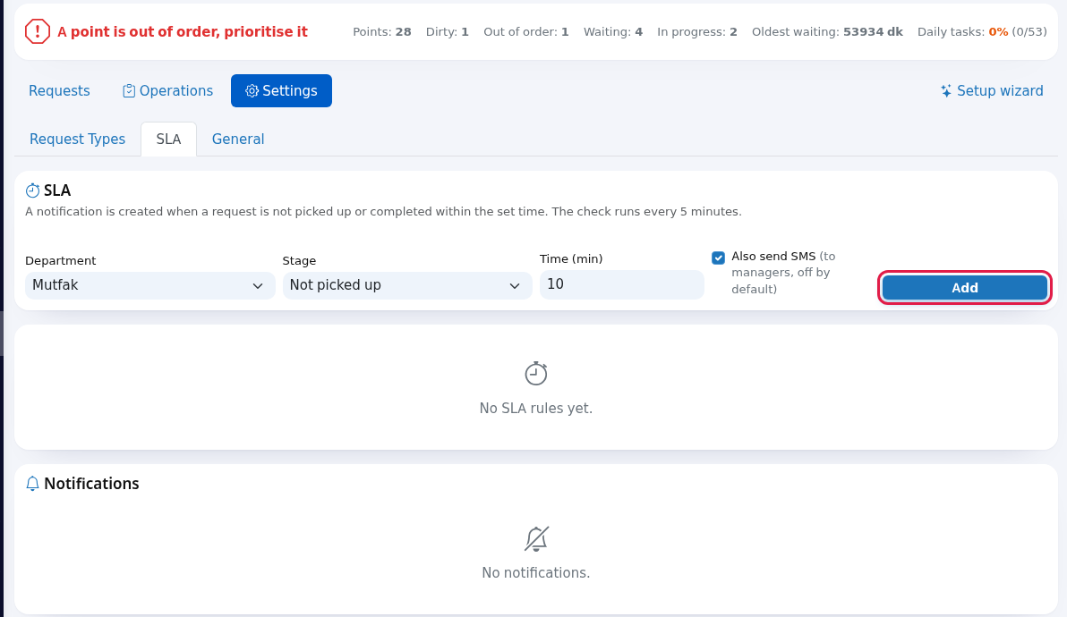
Task: Launch the Setup wizard
Action: (x=992, y=91)
